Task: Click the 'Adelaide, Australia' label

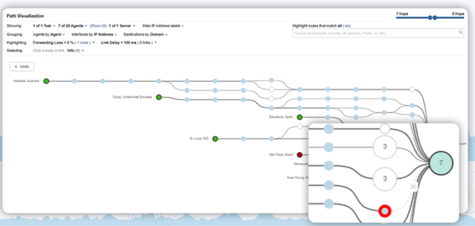Action: (x=26, y=81)
